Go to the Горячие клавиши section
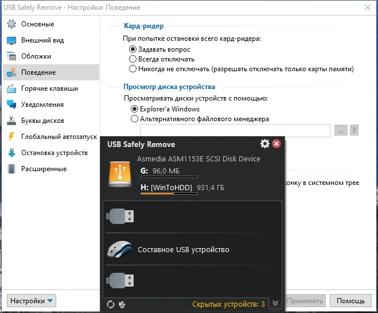This screenshot has height=313, width=378. pos(51,88)
